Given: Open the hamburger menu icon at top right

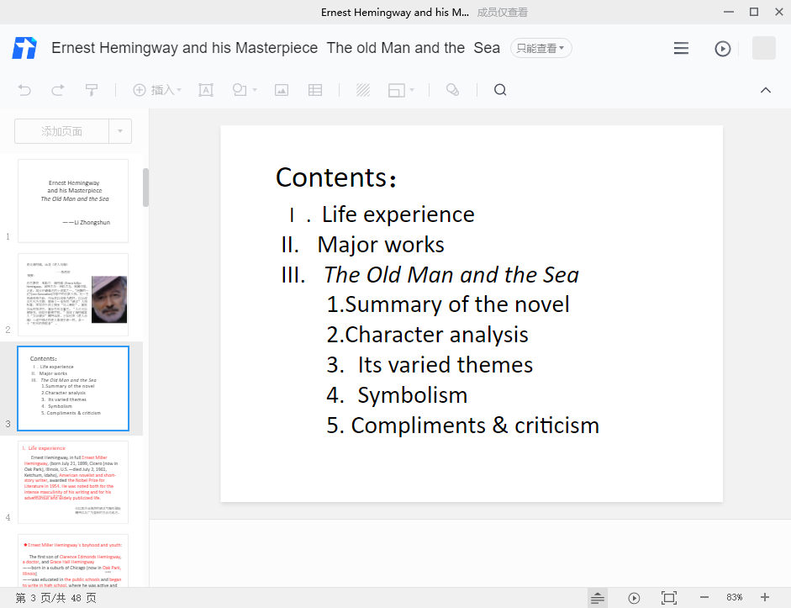Looking at the screenshot, I should point(681,49).
